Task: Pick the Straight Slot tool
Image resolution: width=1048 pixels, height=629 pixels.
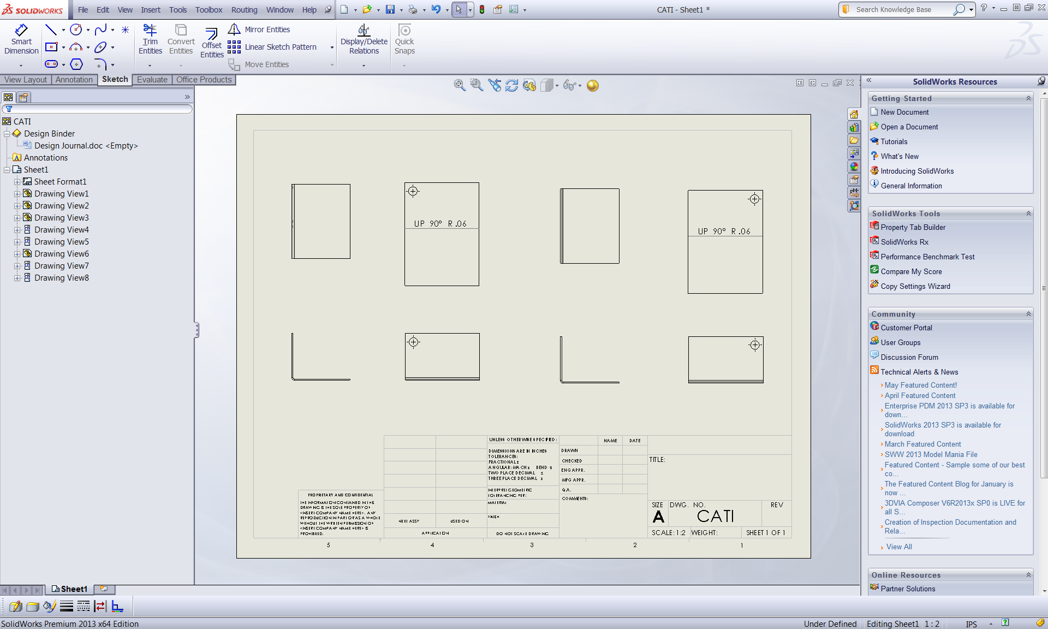Action: [x=51, y=64]
